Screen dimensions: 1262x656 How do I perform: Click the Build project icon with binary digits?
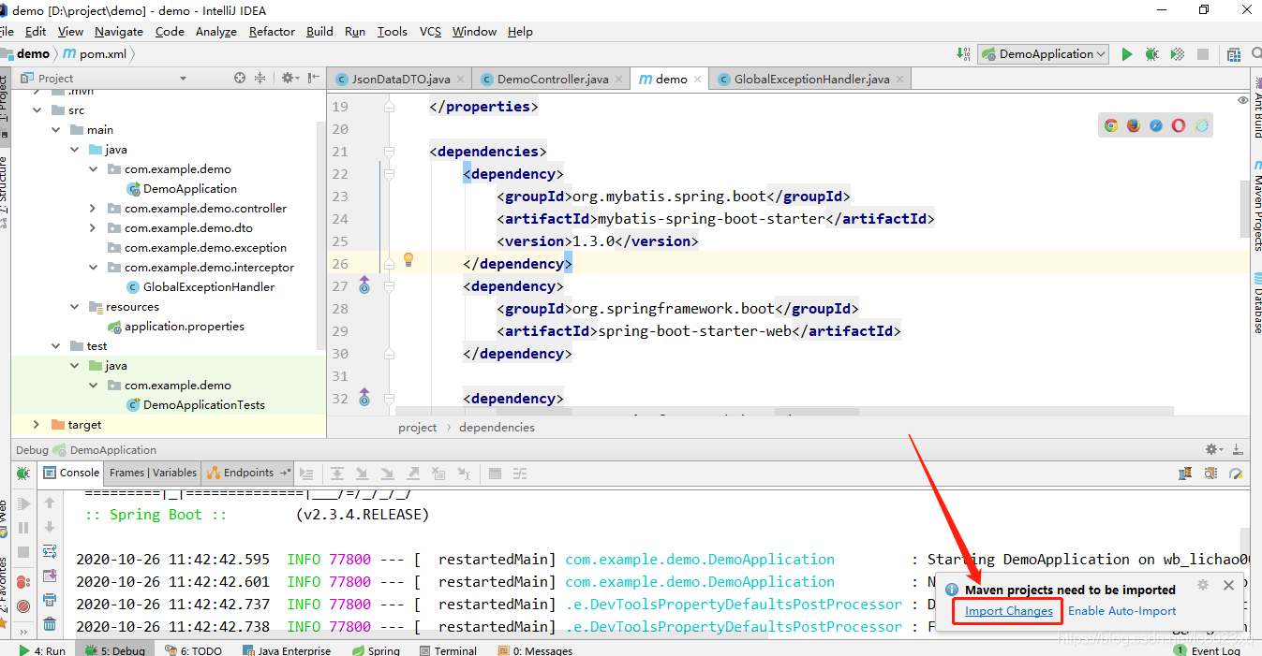coord(964,54)
